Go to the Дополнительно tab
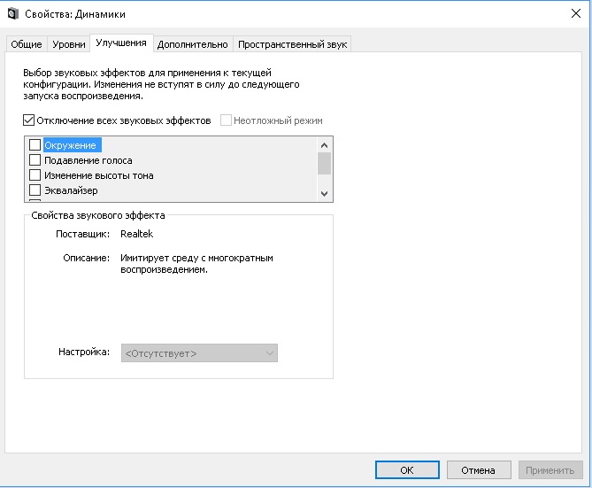Image resolution: width=592 pixels, height=488 pixels. [193, 44]
